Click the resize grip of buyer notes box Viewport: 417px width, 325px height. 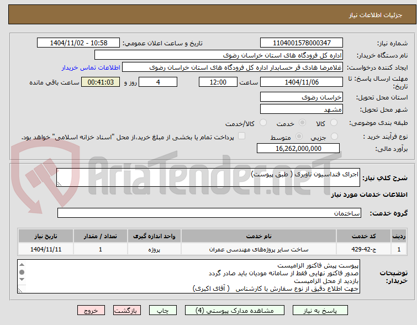[x=20, y=290]
